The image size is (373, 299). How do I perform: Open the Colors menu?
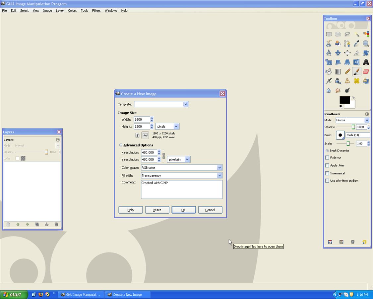click(72, 11)
